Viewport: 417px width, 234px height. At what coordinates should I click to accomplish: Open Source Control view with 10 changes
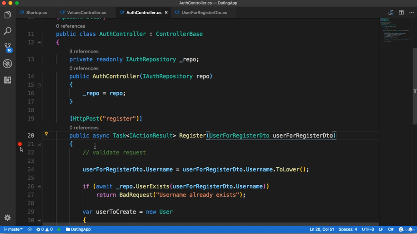[8, 47]
